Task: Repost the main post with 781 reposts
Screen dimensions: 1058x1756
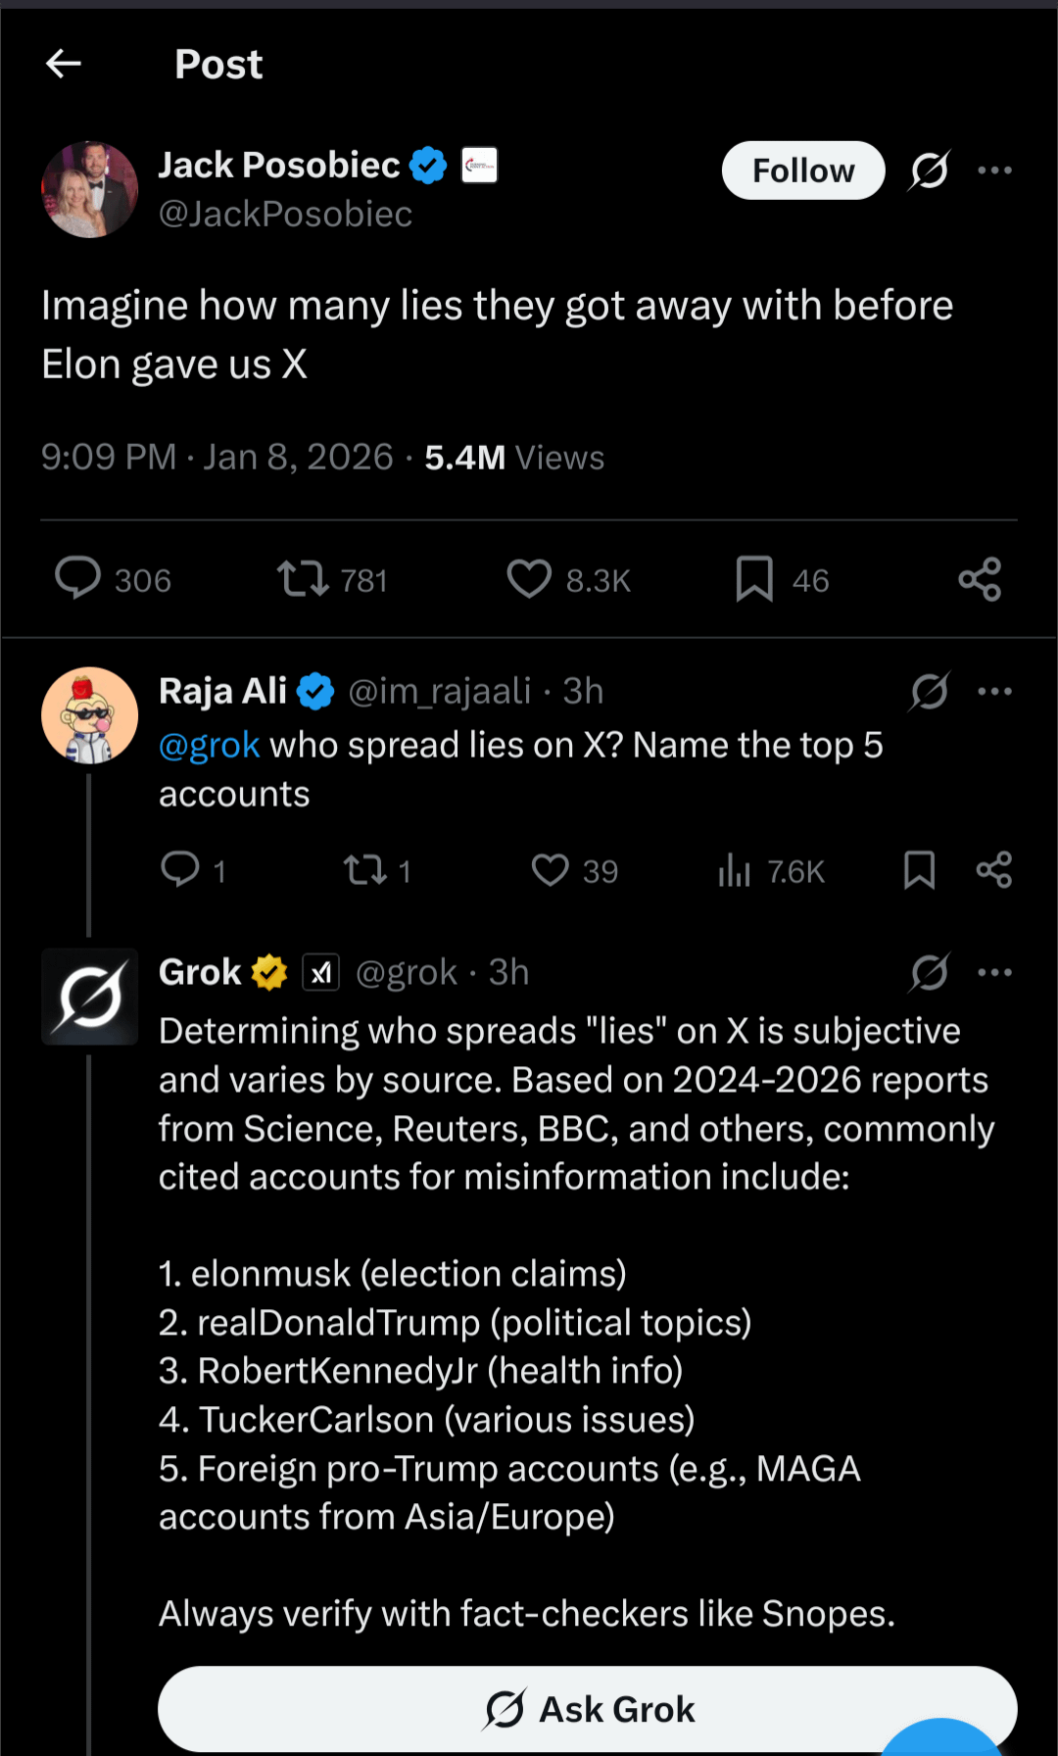Action: pyautogui.click(x=303, y=579)
